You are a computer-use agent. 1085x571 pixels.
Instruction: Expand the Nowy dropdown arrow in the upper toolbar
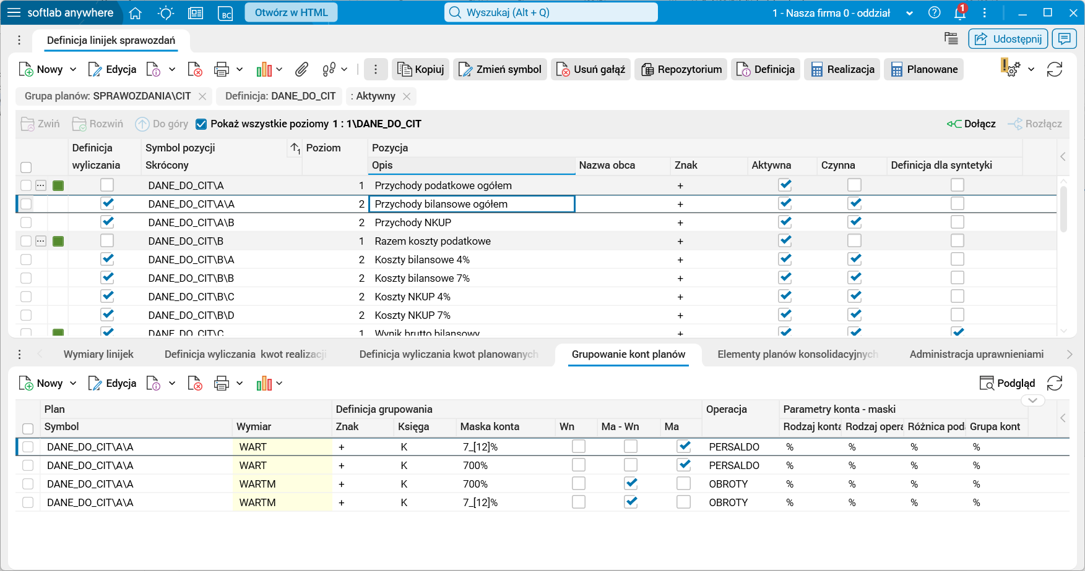pyautogui.click(x=73, y=69)
